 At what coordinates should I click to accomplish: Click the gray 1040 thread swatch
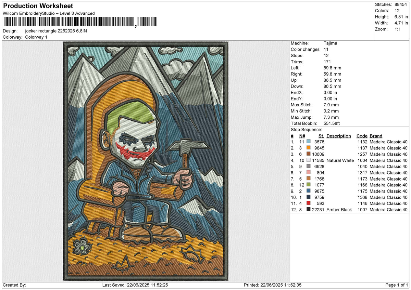309,167
